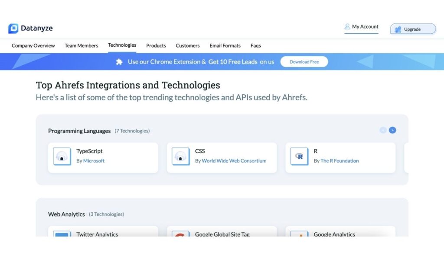Click the TypeScript technology icon
444x263 pixels.
pos(62,156)
